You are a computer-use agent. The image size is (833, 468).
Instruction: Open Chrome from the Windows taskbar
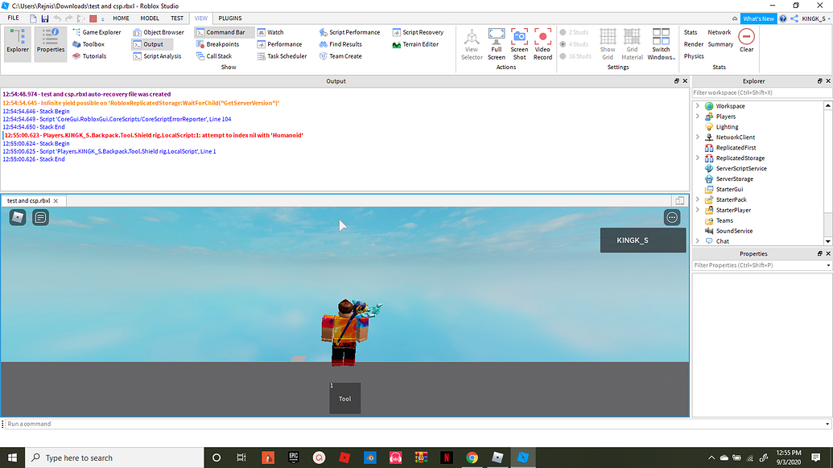pos(472,458)
